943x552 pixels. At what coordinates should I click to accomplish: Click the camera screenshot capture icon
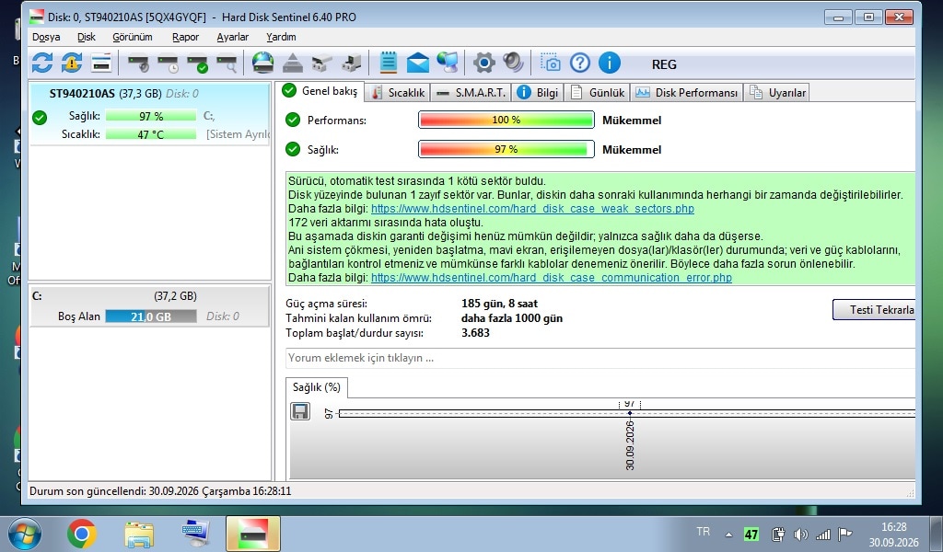pos(551,63)
